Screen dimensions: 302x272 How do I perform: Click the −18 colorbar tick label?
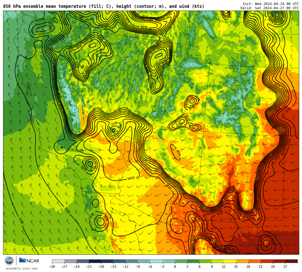[101, 267]
